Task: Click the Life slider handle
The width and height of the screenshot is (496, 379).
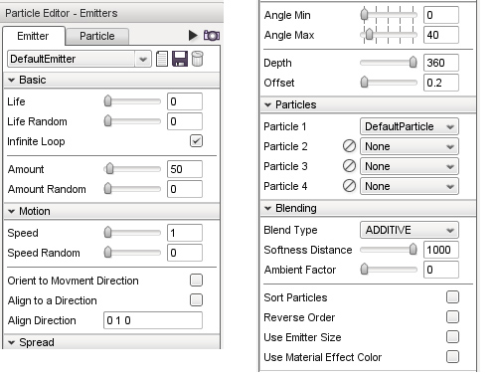Action: [x=107, y=101]
